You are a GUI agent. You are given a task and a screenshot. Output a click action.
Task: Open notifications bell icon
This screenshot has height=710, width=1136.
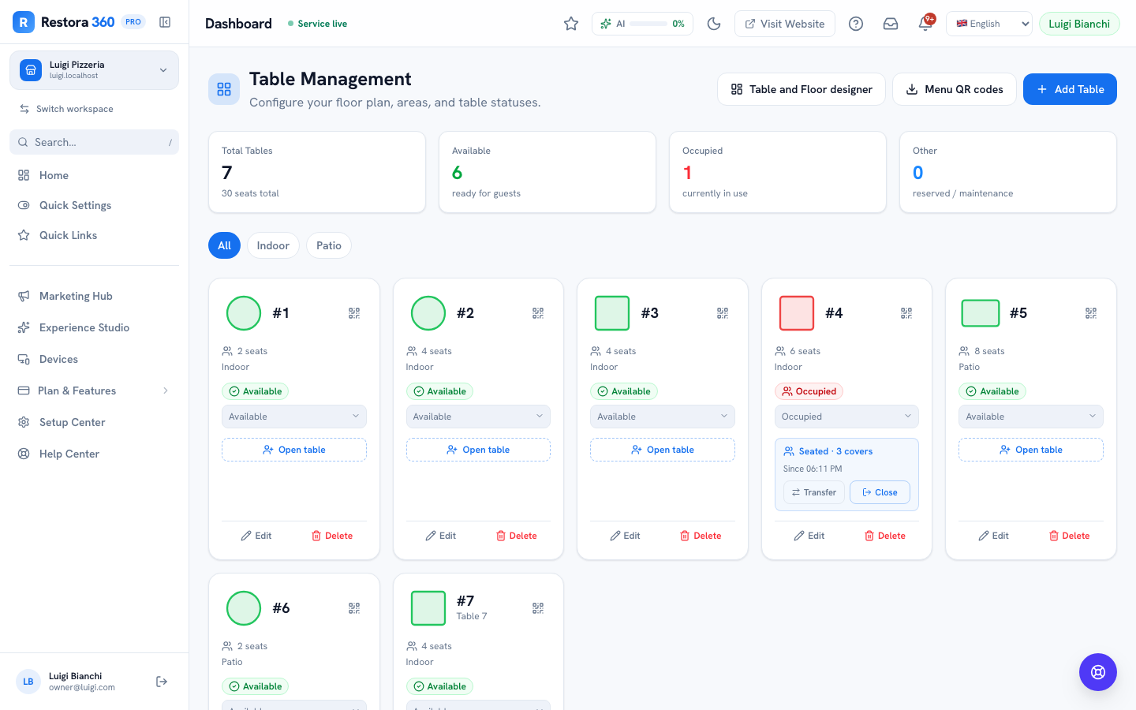tap(925, 24)
